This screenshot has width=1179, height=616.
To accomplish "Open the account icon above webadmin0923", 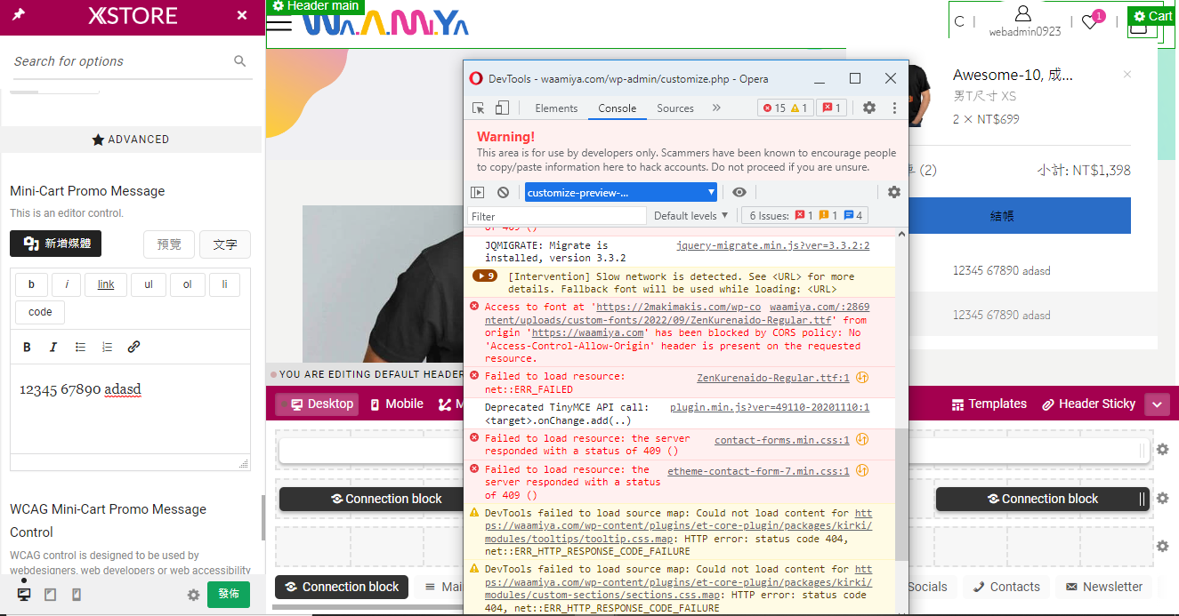I will tap(1023, 14).
